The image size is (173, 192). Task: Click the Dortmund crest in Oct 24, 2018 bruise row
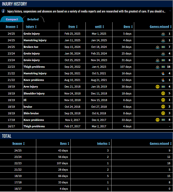[x=163, y=106]
